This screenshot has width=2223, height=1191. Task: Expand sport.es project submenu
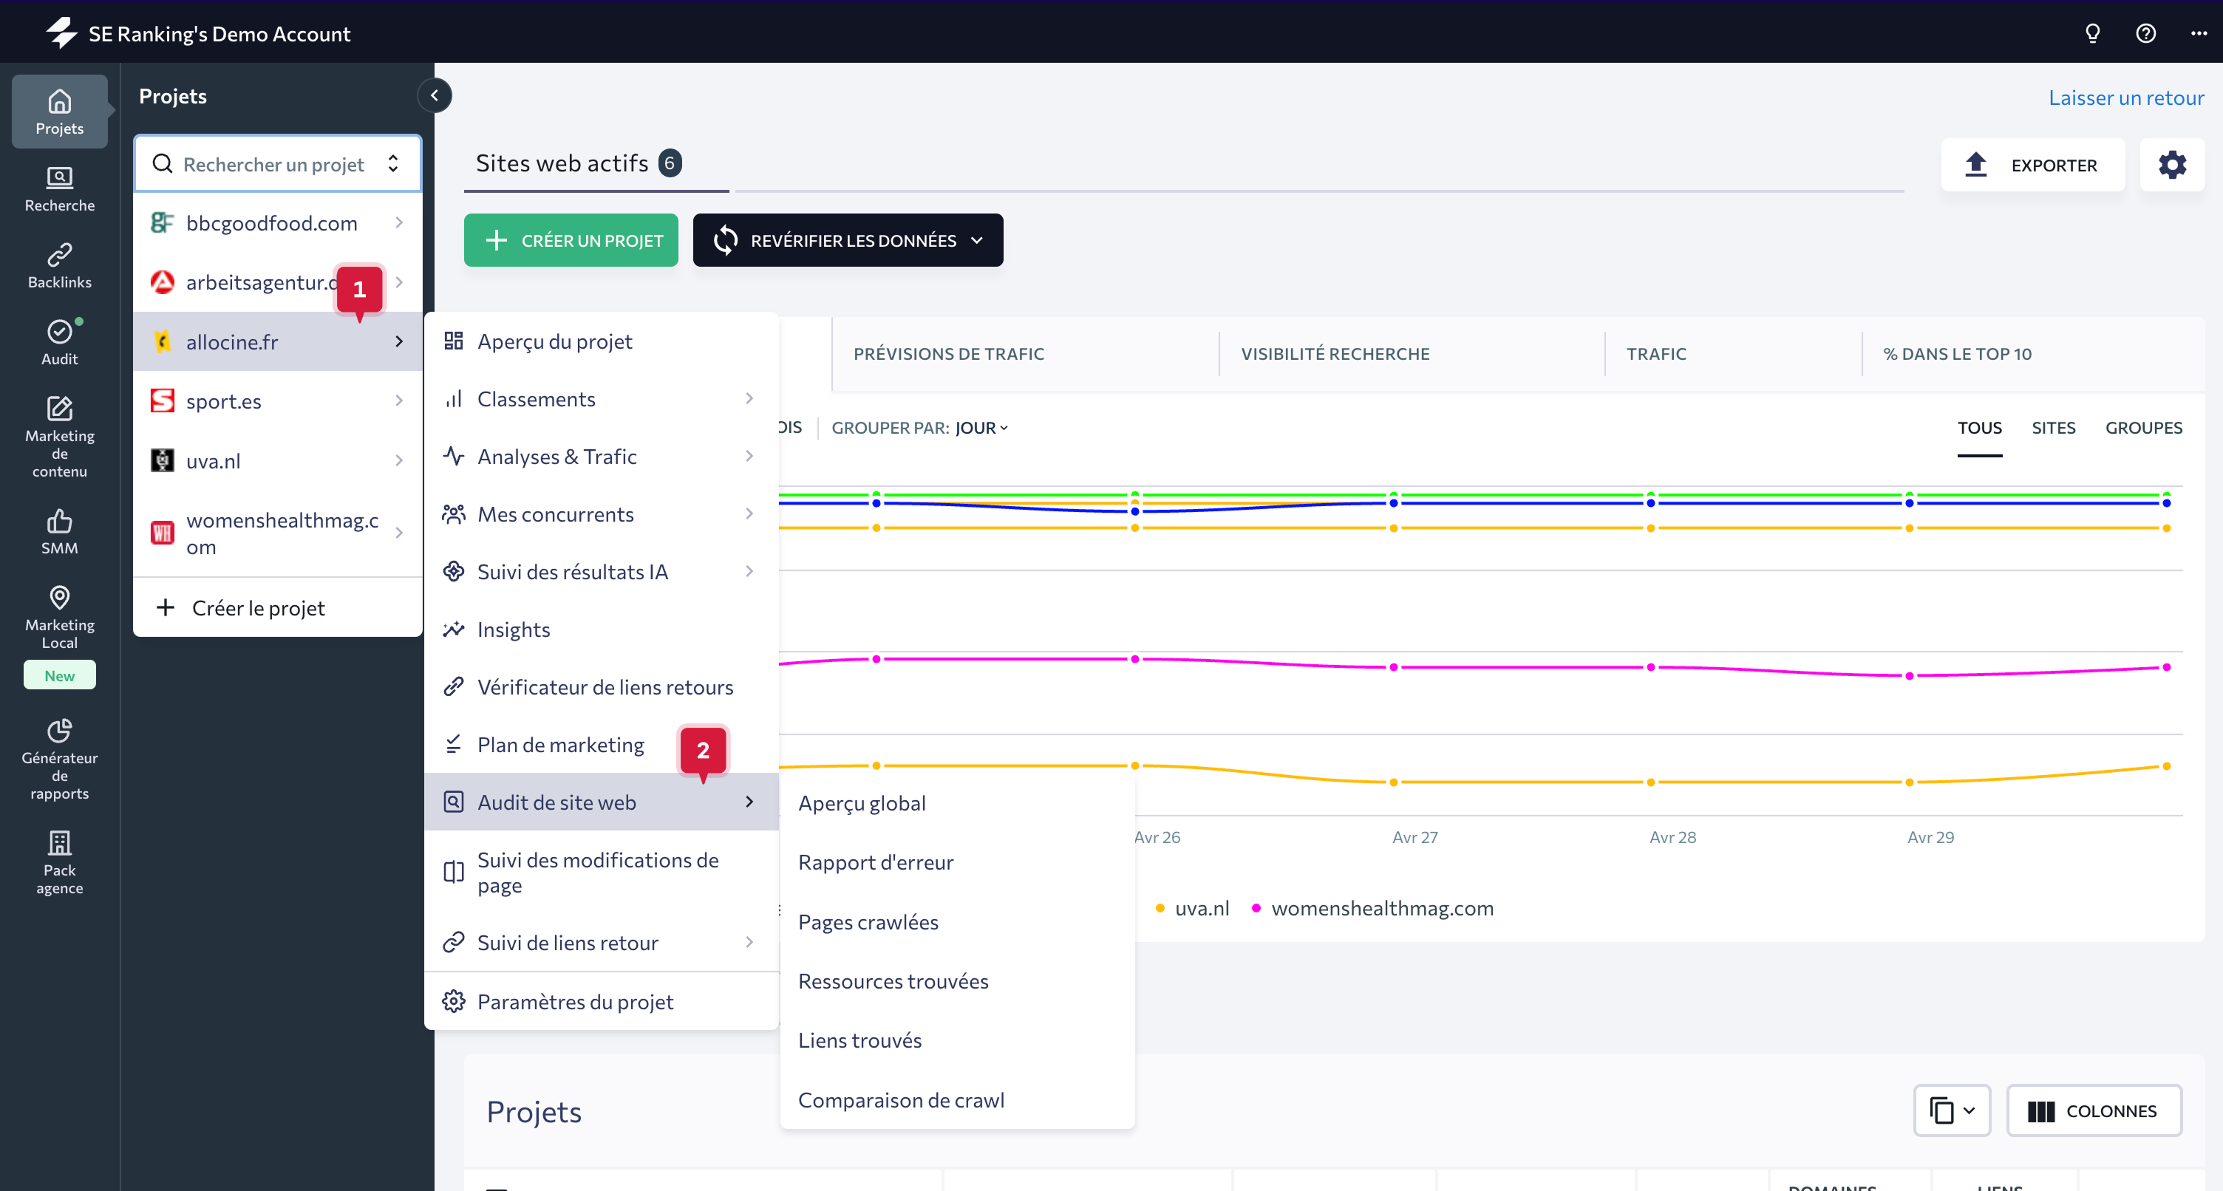point(398,400)
